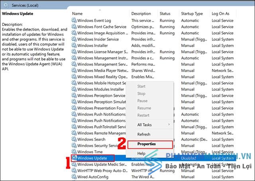The height and width of the screenshot is (181, 255).
Task: Click the gear icon beside Windows Remote Managem...
Action: click(x=74, y=133)
